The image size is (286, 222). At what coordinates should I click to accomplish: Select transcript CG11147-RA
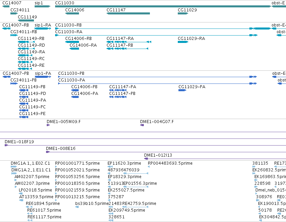(120, 39)
